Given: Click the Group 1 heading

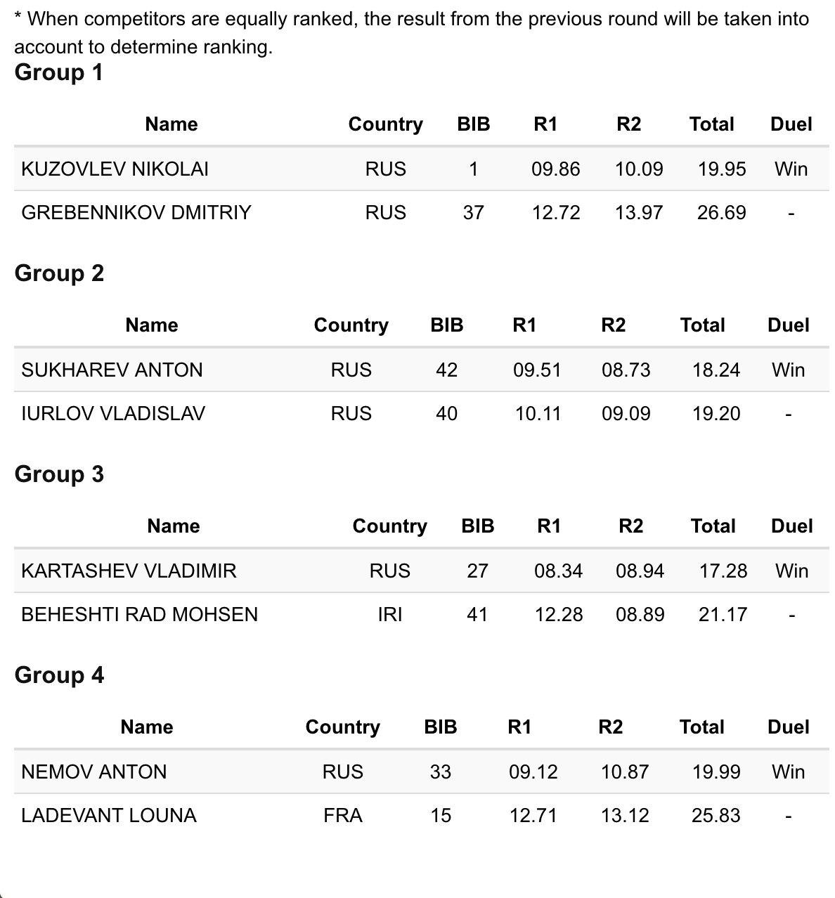Looking at the screenshot, I should (x=59, y=72).
